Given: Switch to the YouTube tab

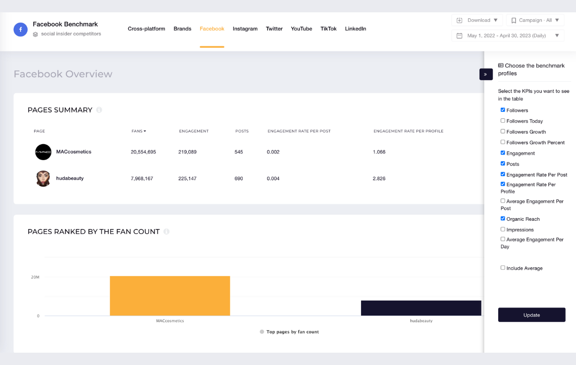Looking at the screenshot, I should pyautogui.click(x=302, y=29).
